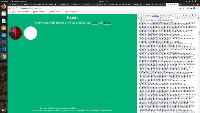Image resolution: width=200 pixels, height=113 pixels.
Task: Open console settings gear icon
Action: [x=198, y=18]
